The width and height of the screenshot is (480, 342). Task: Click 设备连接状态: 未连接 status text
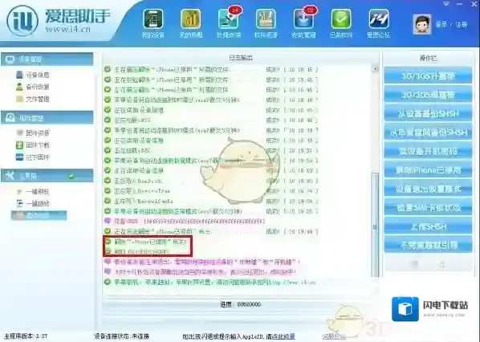(x=121, y=336)
